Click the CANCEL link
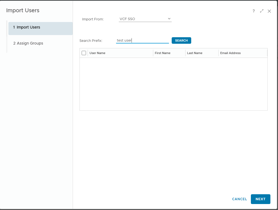The width and height of the screenshot is (278, 210). pos(239,199)
